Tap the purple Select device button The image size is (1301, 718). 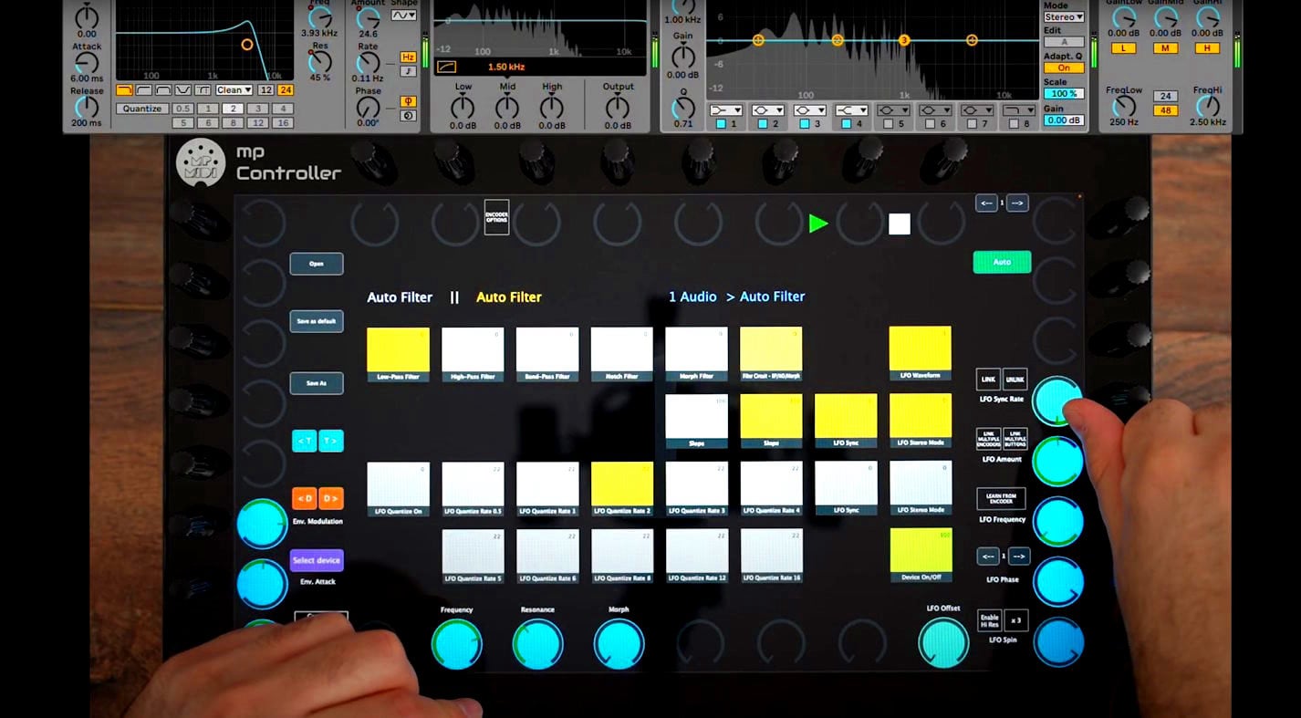[317, 560]
